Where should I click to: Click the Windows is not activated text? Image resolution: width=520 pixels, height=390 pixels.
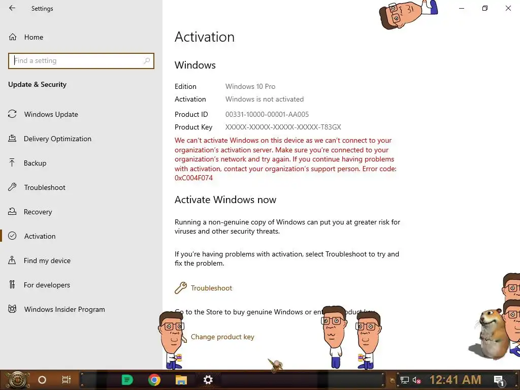[265, 99]
